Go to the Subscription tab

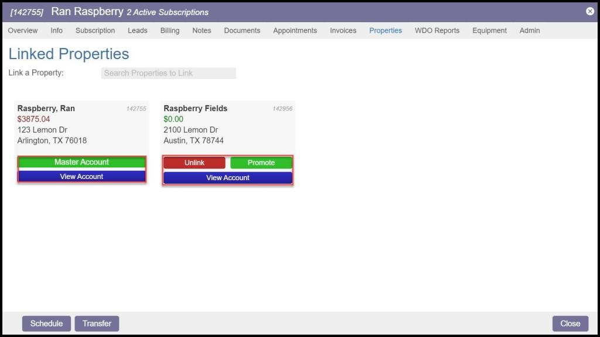95,30
